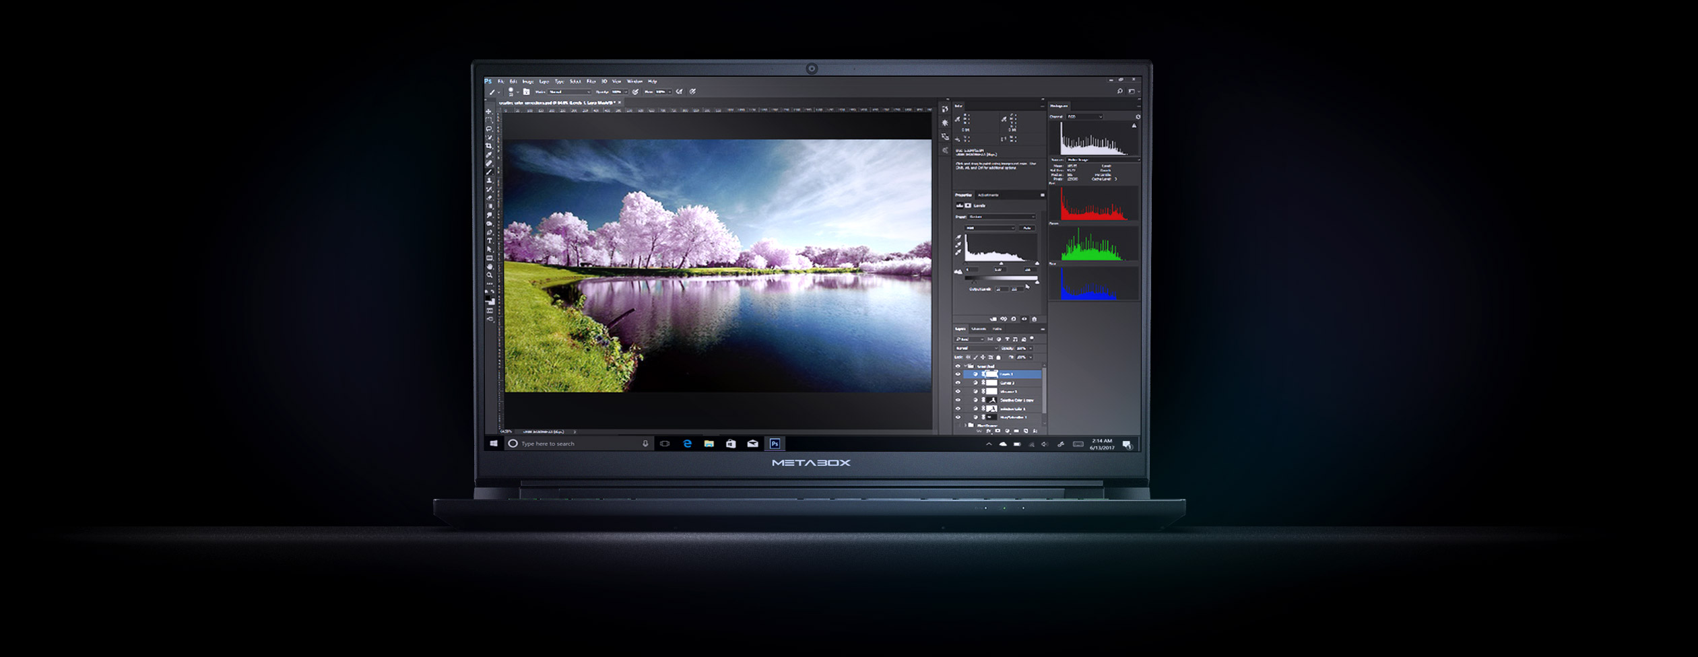Toggle lock position icon in Layers
The width and height of the screenshot is (1698, 657).
(983, 357)
